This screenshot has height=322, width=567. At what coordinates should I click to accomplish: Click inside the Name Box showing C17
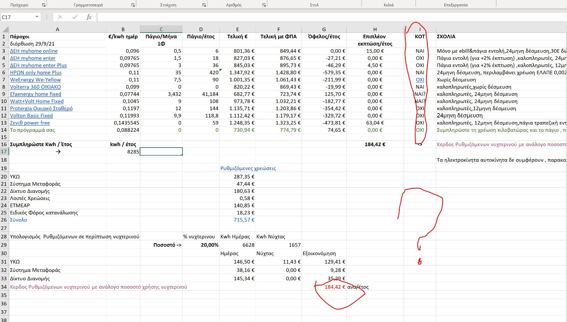[x=18, y=17]
